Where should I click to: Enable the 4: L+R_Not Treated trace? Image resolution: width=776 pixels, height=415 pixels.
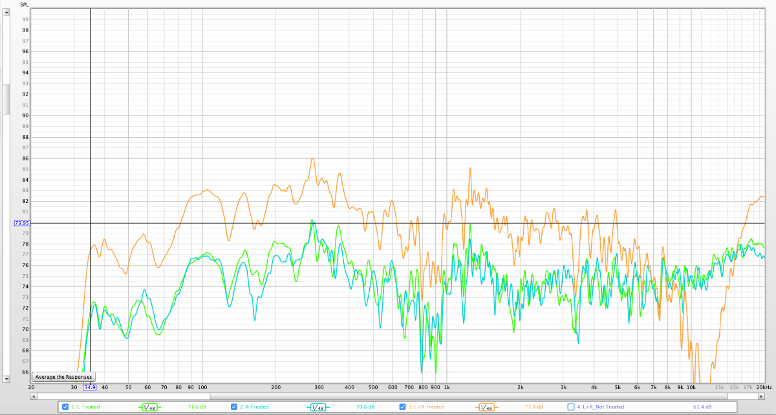point(571,407)
